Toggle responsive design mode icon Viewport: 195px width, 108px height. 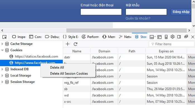point(166,37)
